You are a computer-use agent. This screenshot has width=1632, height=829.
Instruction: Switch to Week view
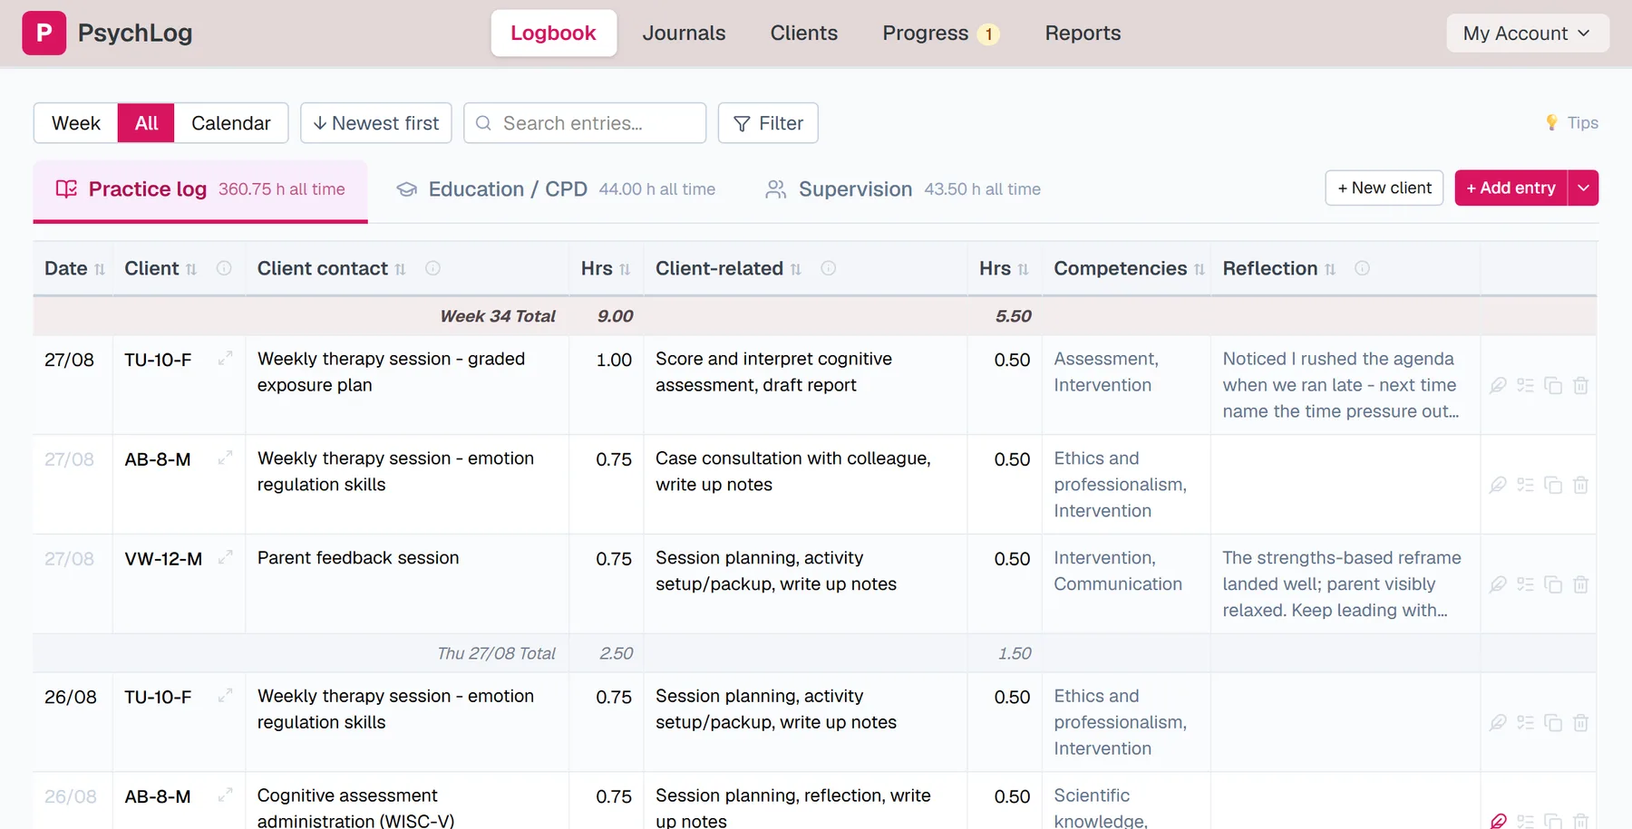tap(76, 123)
